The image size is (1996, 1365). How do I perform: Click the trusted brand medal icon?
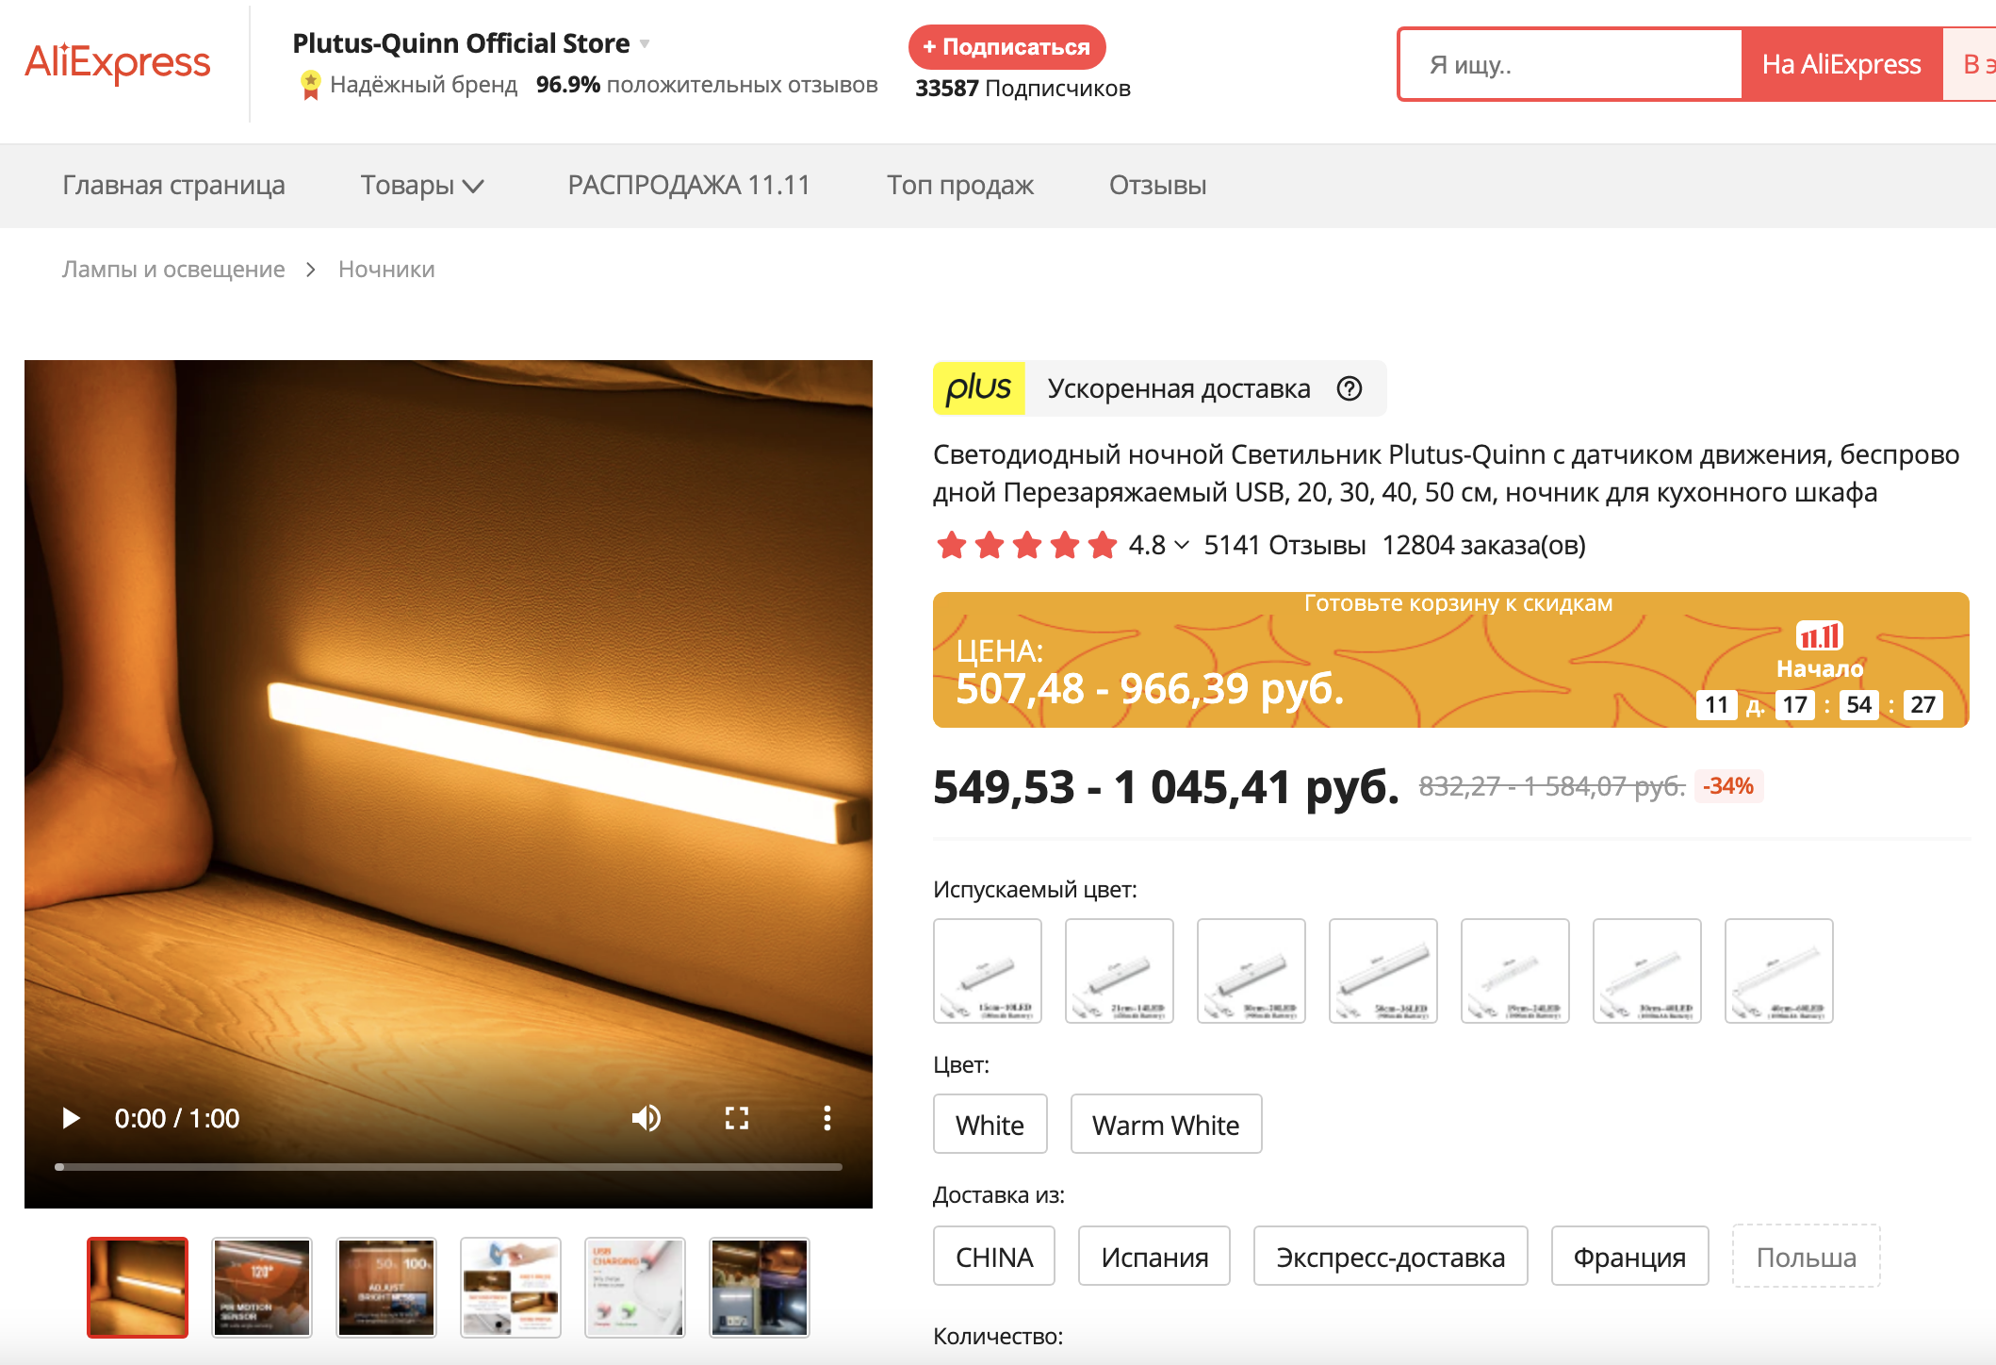(x=310, y=85)
